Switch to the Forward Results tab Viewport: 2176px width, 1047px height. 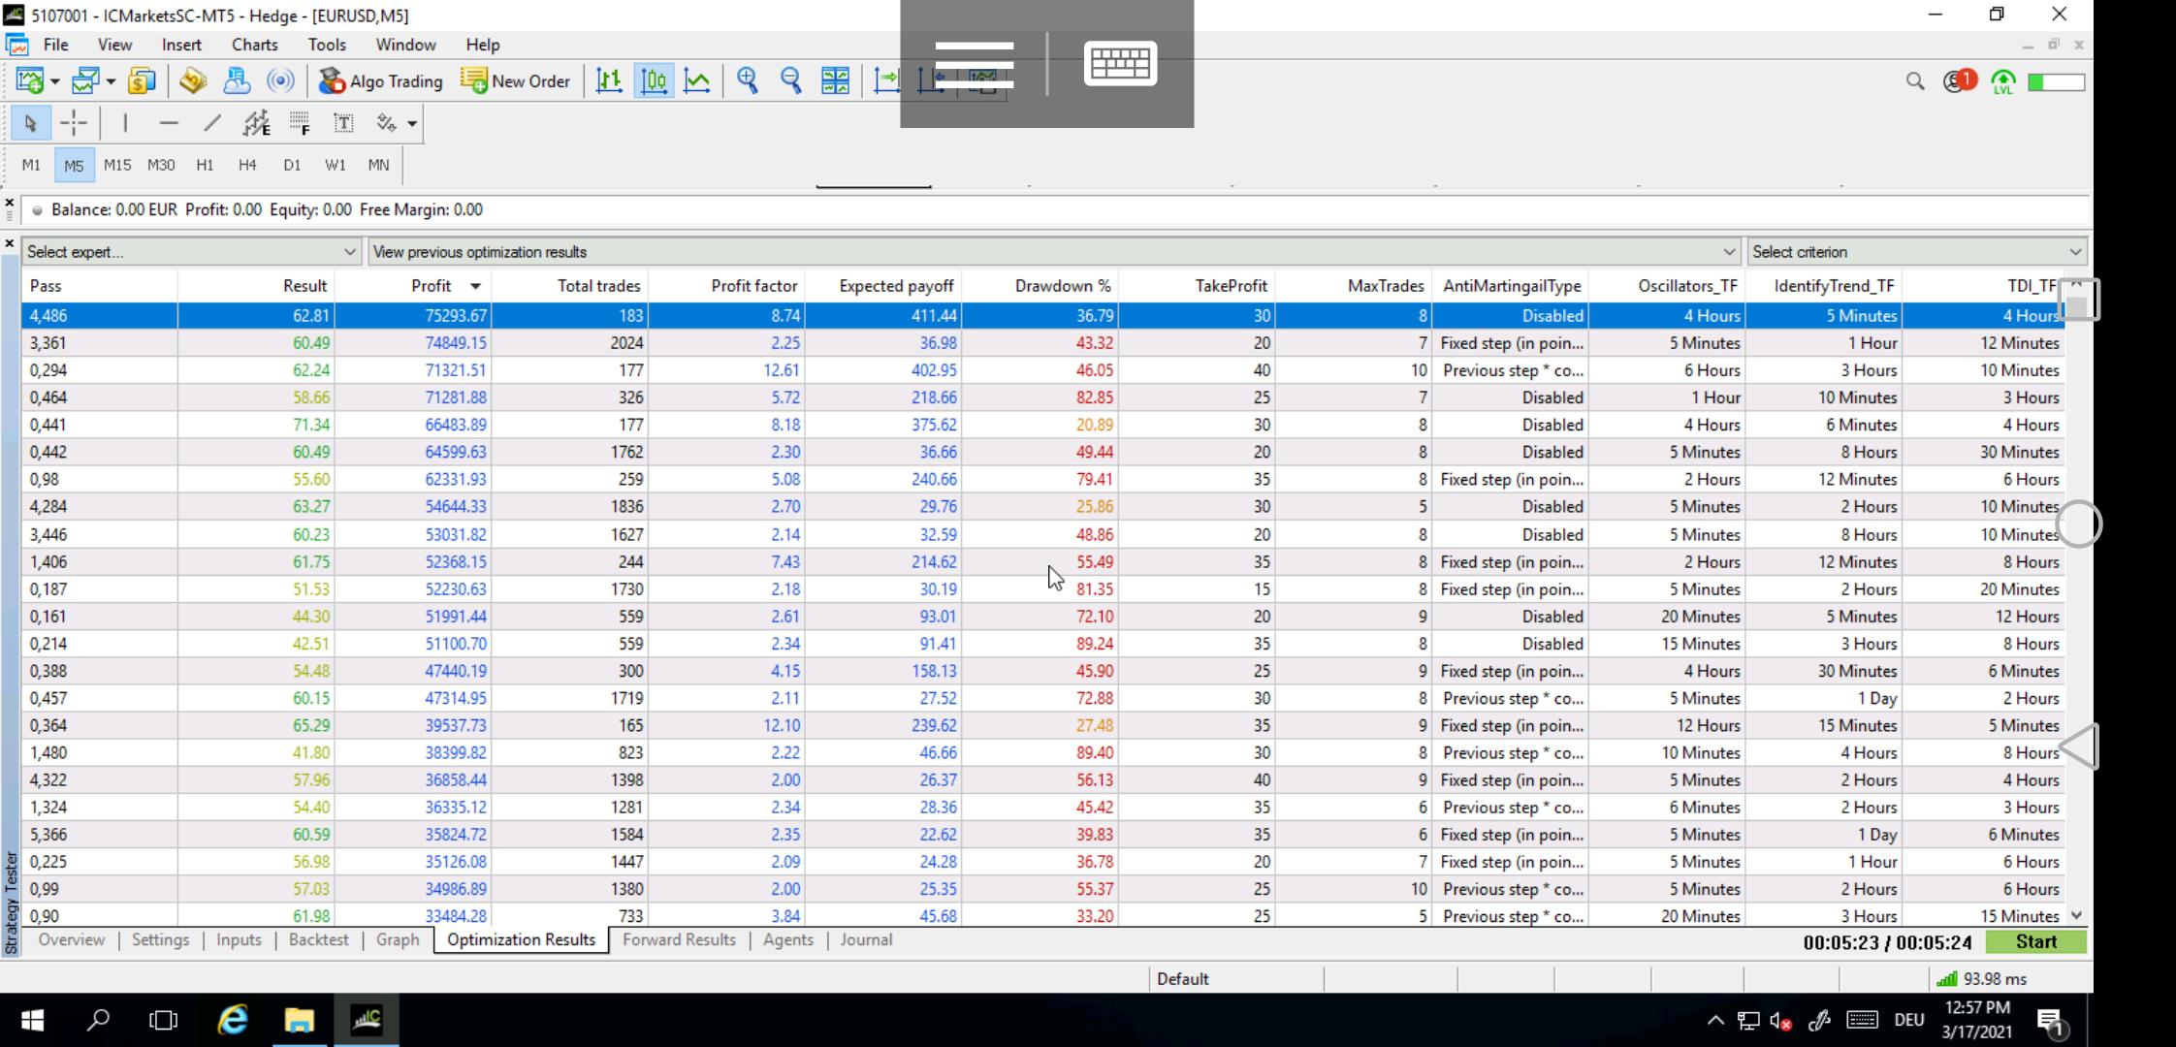click(679, 939)
